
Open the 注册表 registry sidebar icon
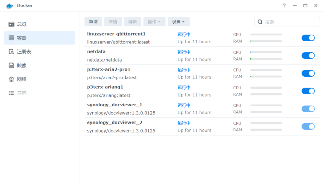(x=11, y=52)
